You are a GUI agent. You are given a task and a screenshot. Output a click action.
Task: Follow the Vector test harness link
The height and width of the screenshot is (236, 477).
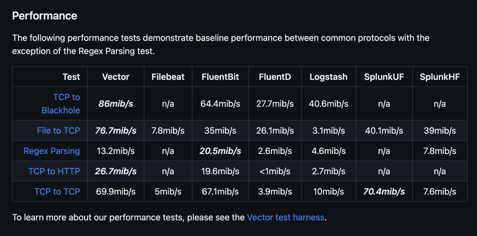[286, 217]
